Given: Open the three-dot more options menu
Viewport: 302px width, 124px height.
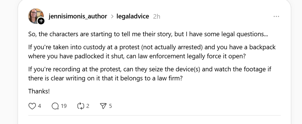Looking at the screenshot, I should pos(276,16).
